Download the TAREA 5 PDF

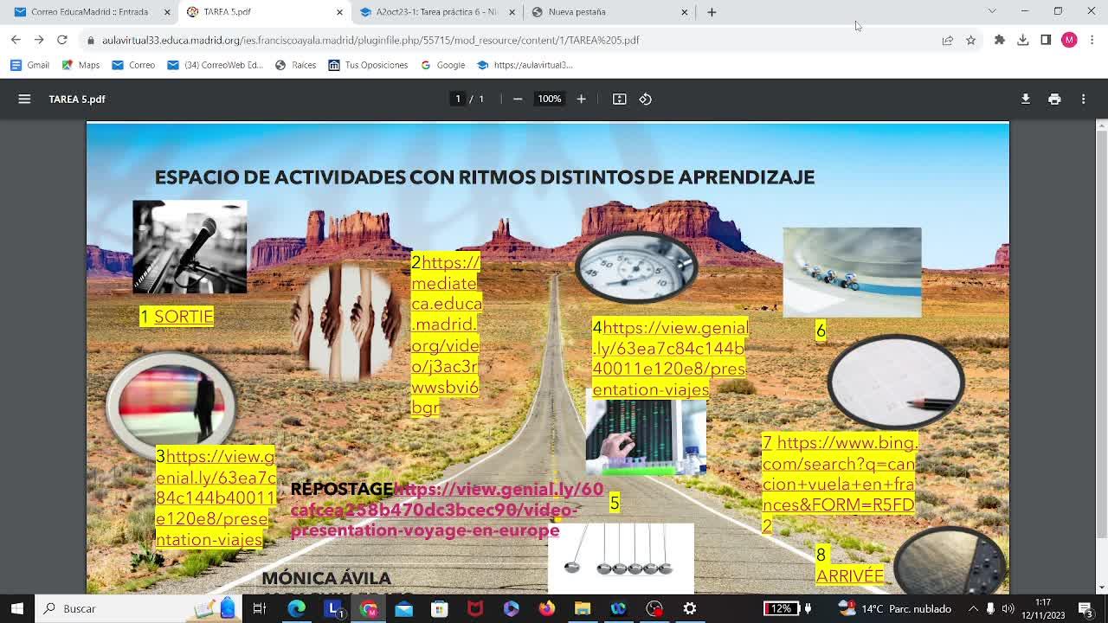(1026, 99)
